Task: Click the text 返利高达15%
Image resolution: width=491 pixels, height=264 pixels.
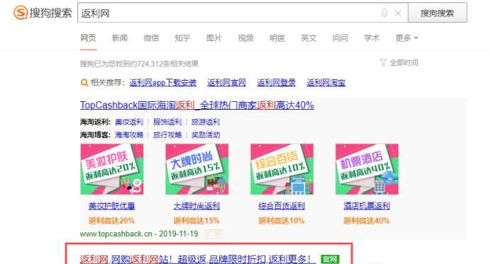Action: [x=197, y=221]
